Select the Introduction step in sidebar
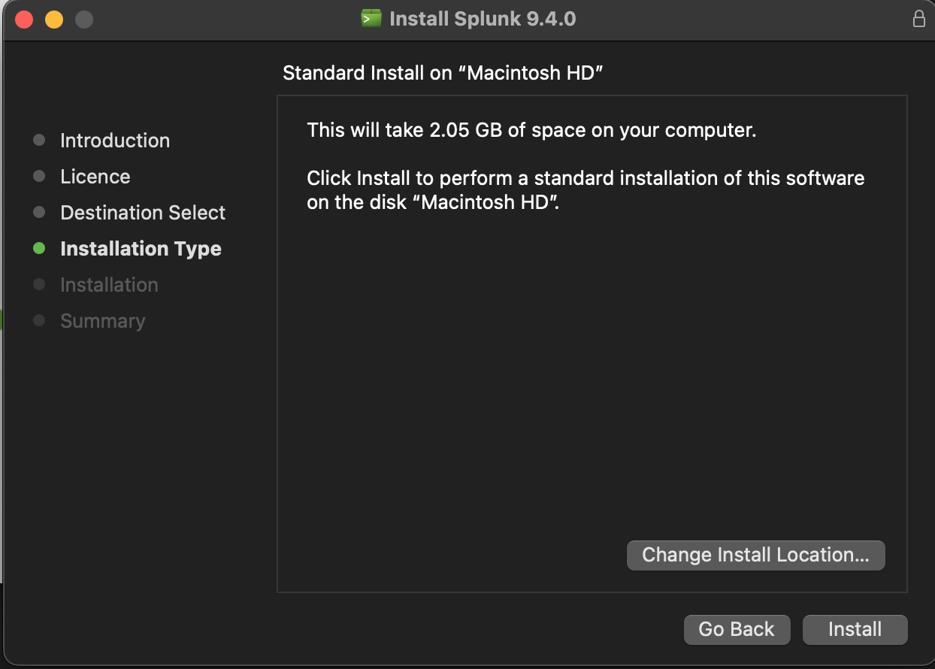Viewport: 935px width, 669px height. pos(115,141)
